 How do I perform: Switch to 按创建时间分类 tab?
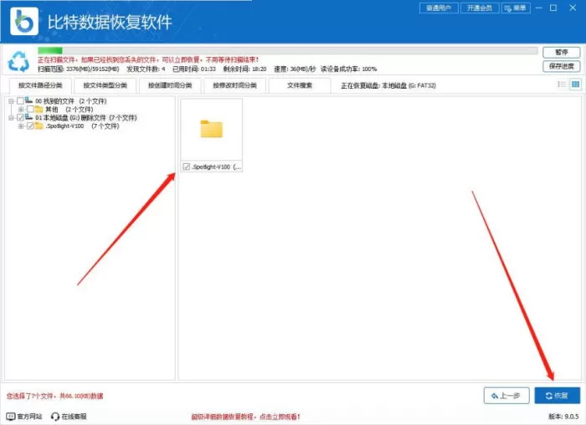coord(170,85)
